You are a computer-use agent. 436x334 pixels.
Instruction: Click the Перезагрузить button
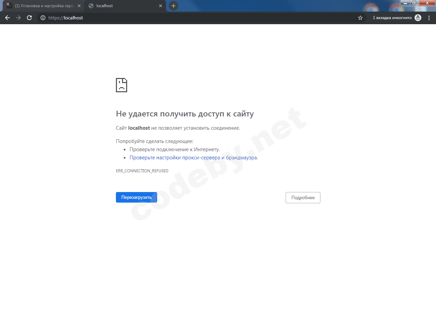[136, 197]
